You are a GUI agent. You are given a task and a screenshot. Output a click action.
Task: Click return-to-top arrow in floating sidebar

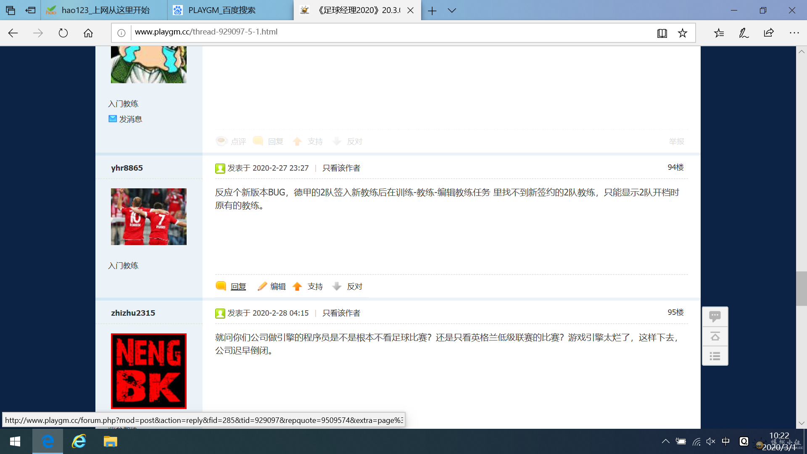(715, 336)
